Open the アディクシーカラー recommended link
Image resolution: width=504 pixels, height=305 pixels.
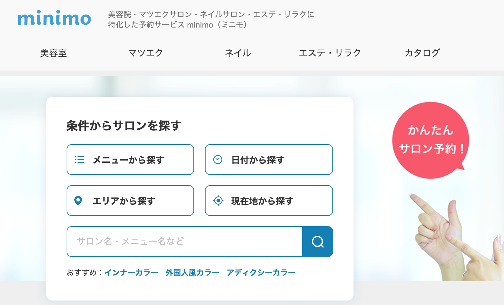pos(261,272)
